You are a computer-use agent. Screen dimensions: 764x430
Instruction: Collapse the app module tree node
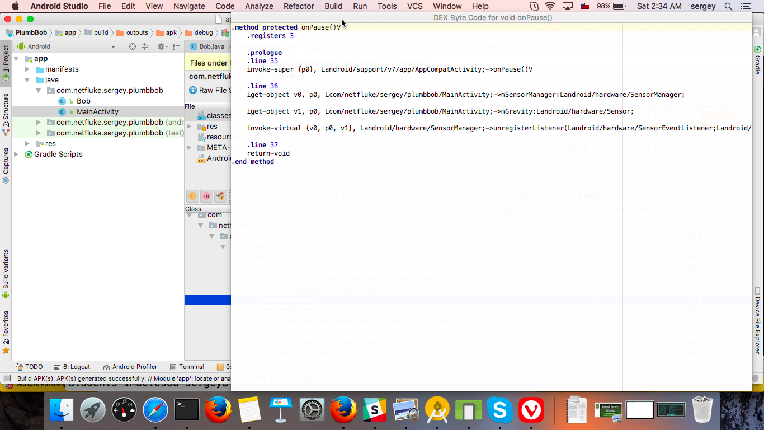click(16, 58)
